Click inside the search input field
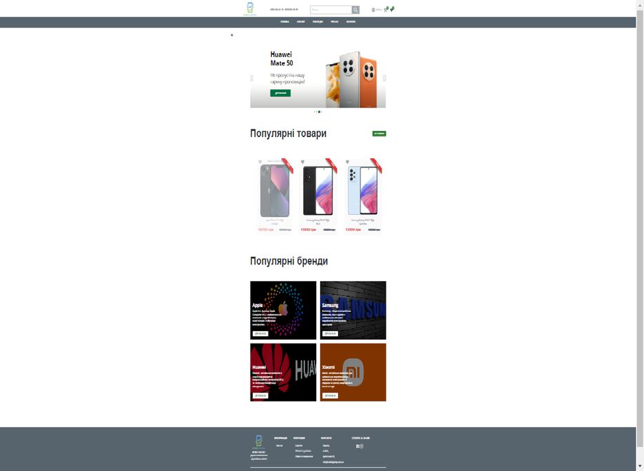Viewport: 644px width, 471px height. point(331,10)
